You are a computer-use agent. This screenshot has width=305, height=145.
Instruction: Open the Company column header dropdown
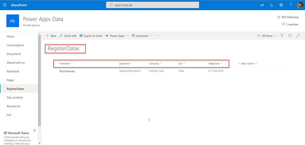[155, 63]
